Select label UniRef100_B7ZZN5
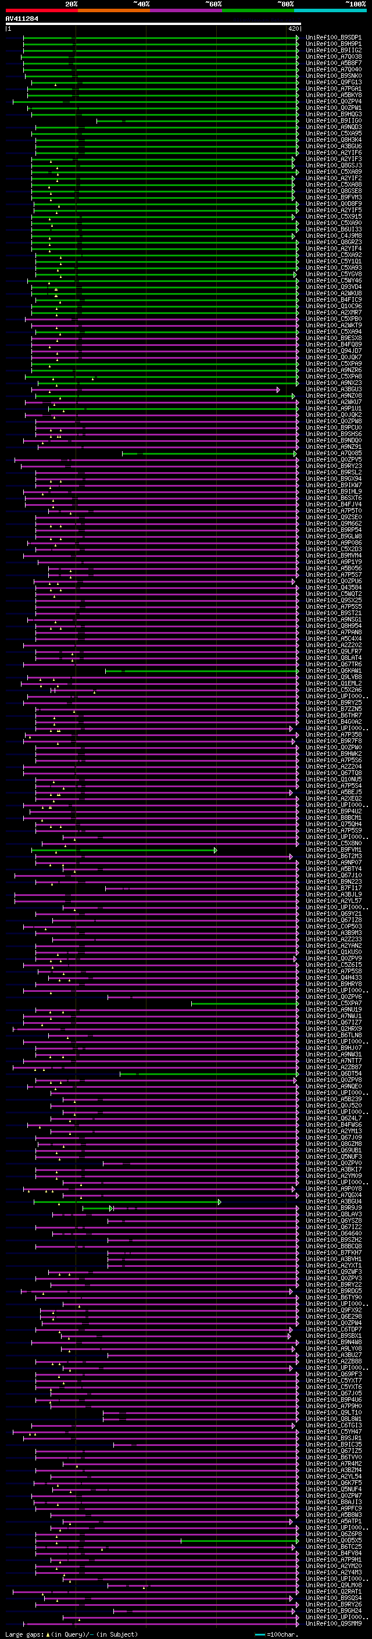This screenshot has width=372, height=1639. point(333,709)
